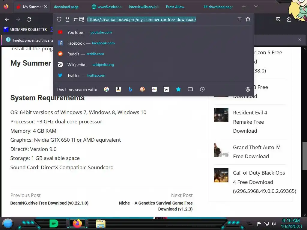The height and width of the screenshot is (230, 307).
Task: Select the My Summer tab
Action: (31, 7)
